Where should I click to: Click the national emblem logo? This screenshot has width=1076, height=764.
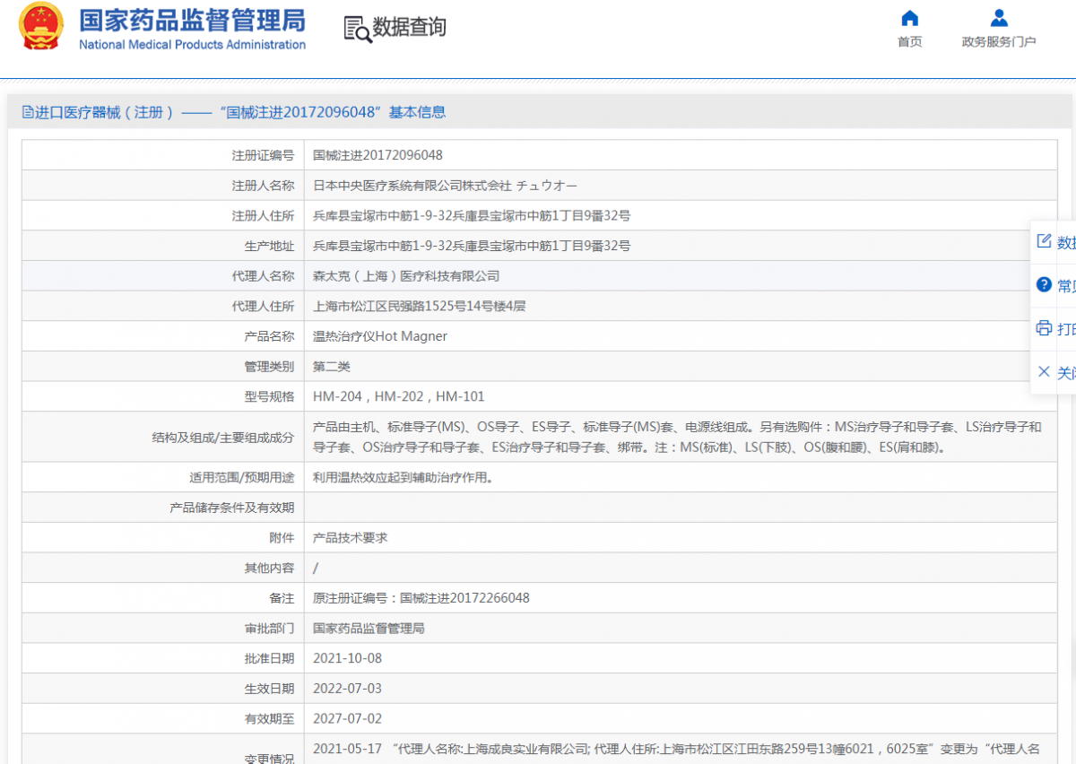pyautogui.click(x=41, y=26)
